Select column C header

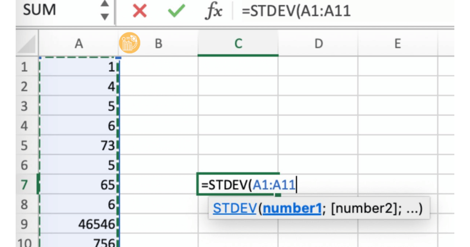238,44
